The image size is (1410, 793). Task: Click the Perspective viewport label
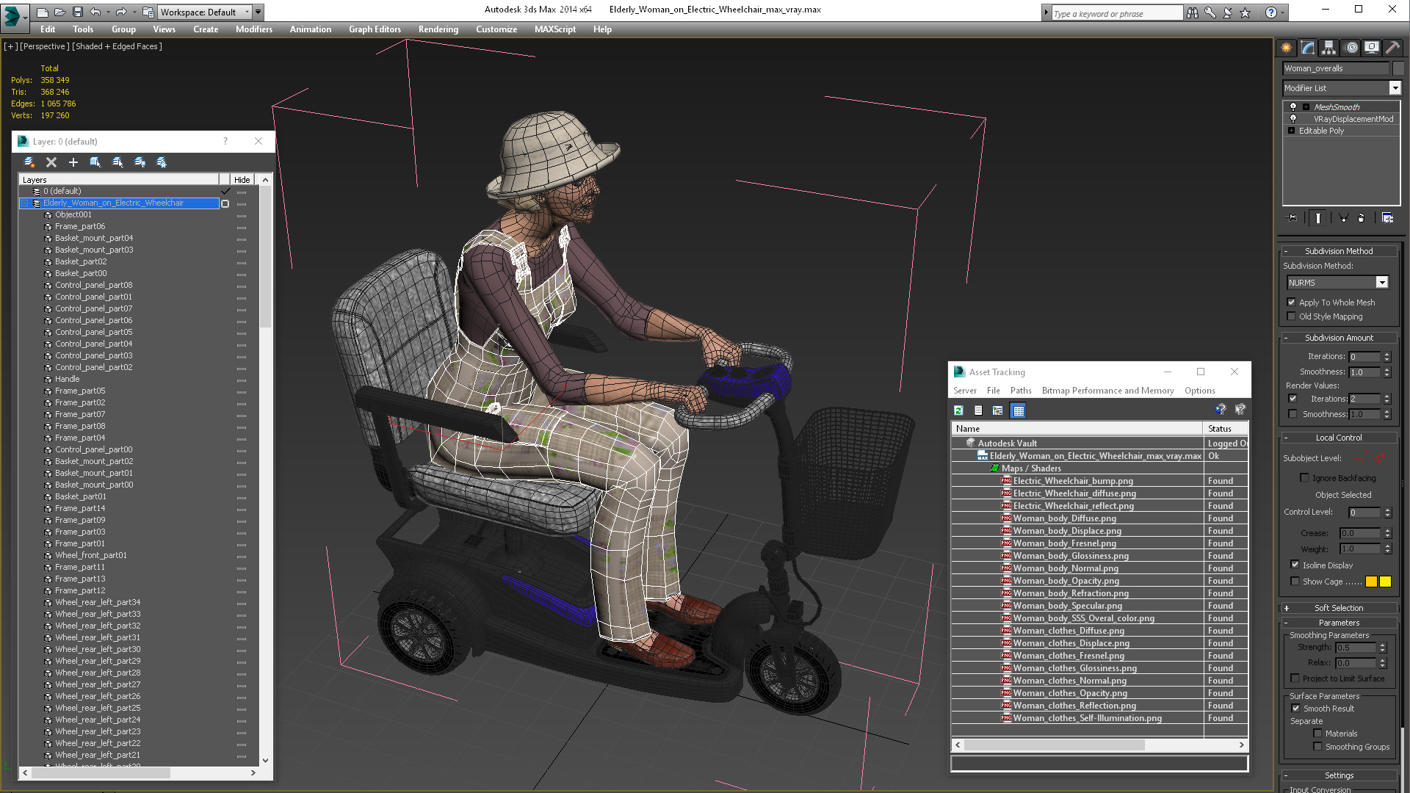coord(44,46)
